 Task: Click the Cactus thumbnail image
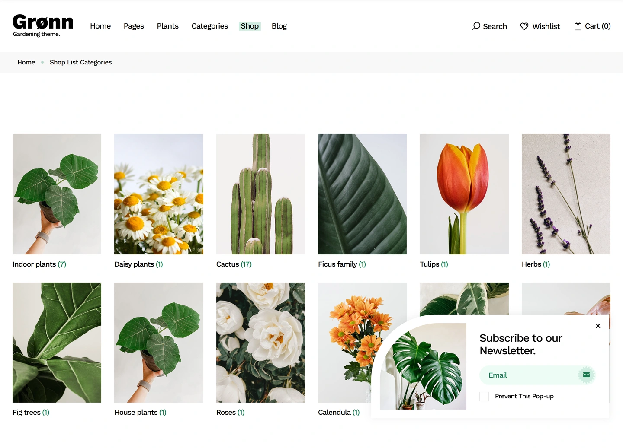point(260,194)
